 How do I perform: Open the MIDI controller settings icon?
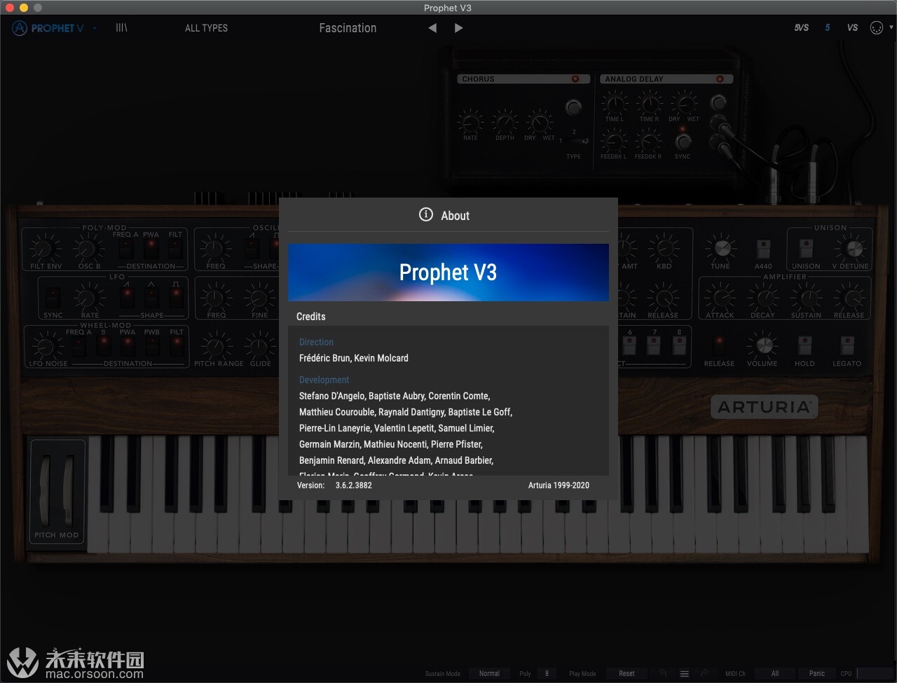click(876, 28)
